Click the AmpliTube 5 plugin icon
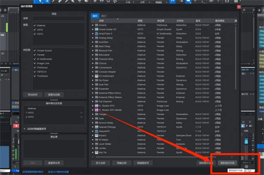Image resolution: width=264 pixels, height=175 pixels. click(97, 34)
